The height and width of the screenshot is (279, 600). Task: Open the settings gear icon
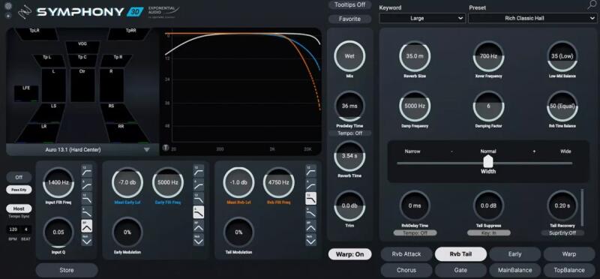8,6
